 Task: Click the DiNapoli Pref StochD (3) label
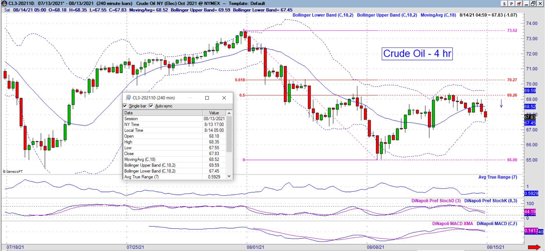[x=436, y=201]
